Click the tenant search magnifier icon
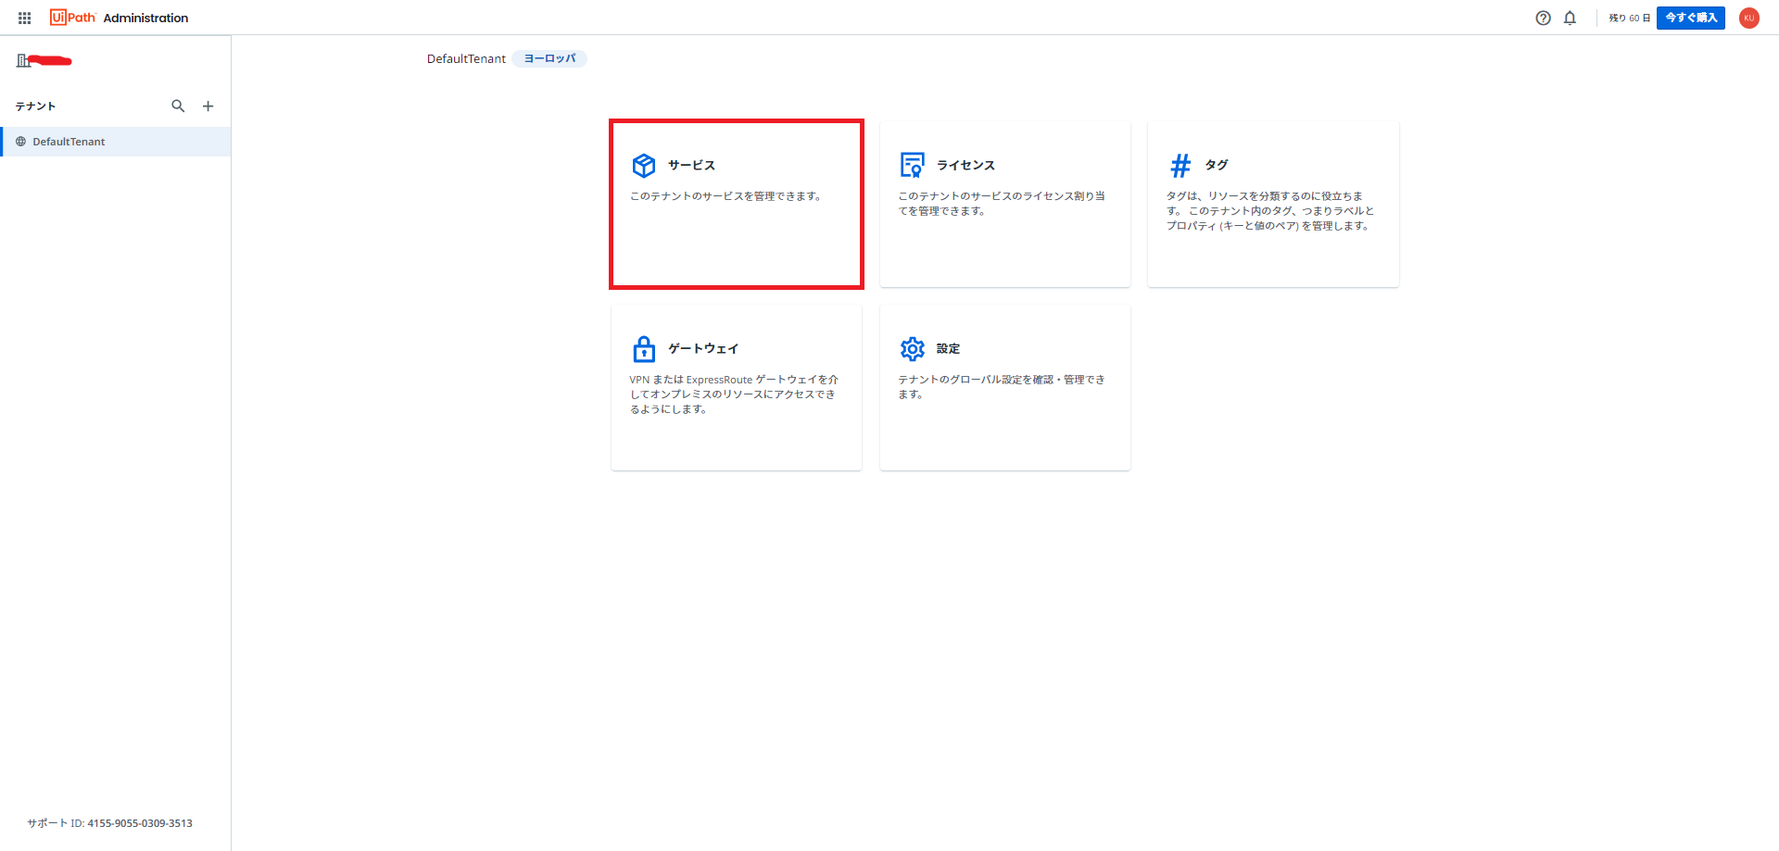 click(178, 106)
